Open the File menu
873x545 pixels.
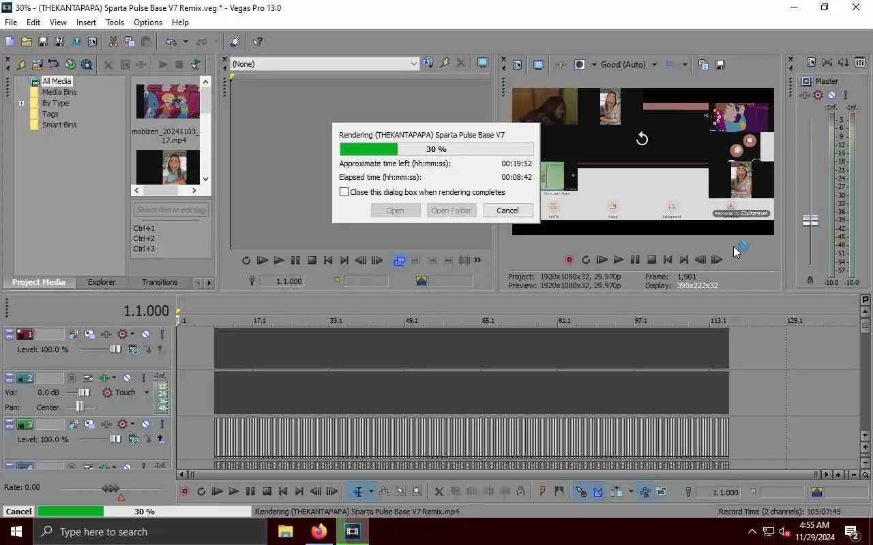click(x=11, y=22)
